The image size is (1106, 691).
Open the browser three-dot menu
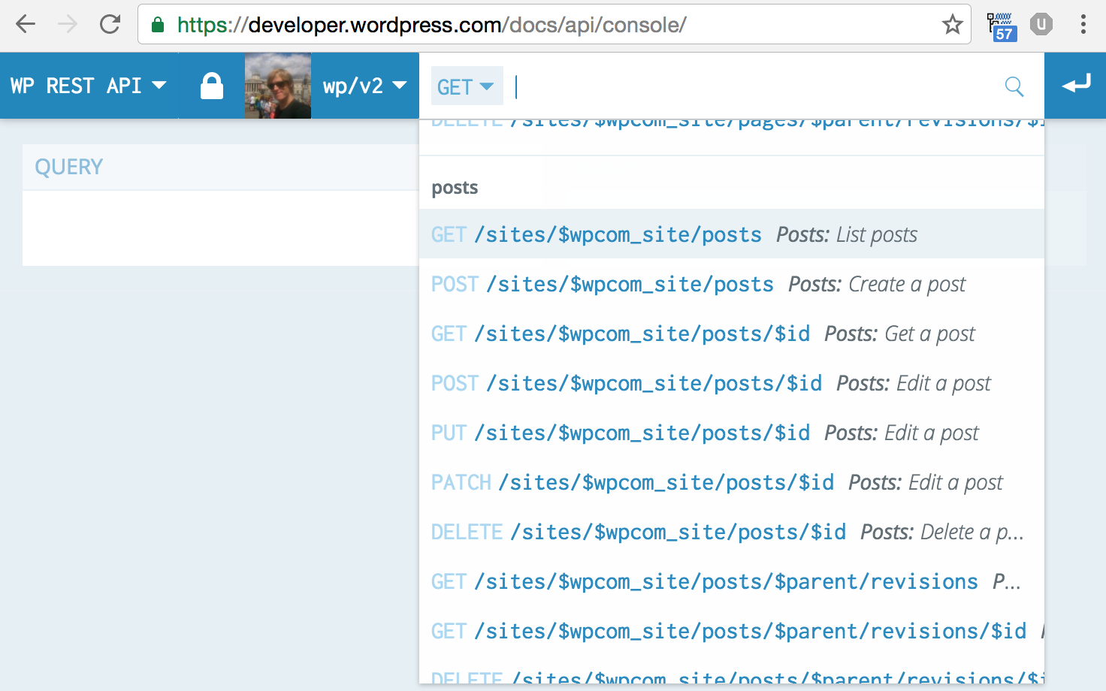pos(1083,25)
